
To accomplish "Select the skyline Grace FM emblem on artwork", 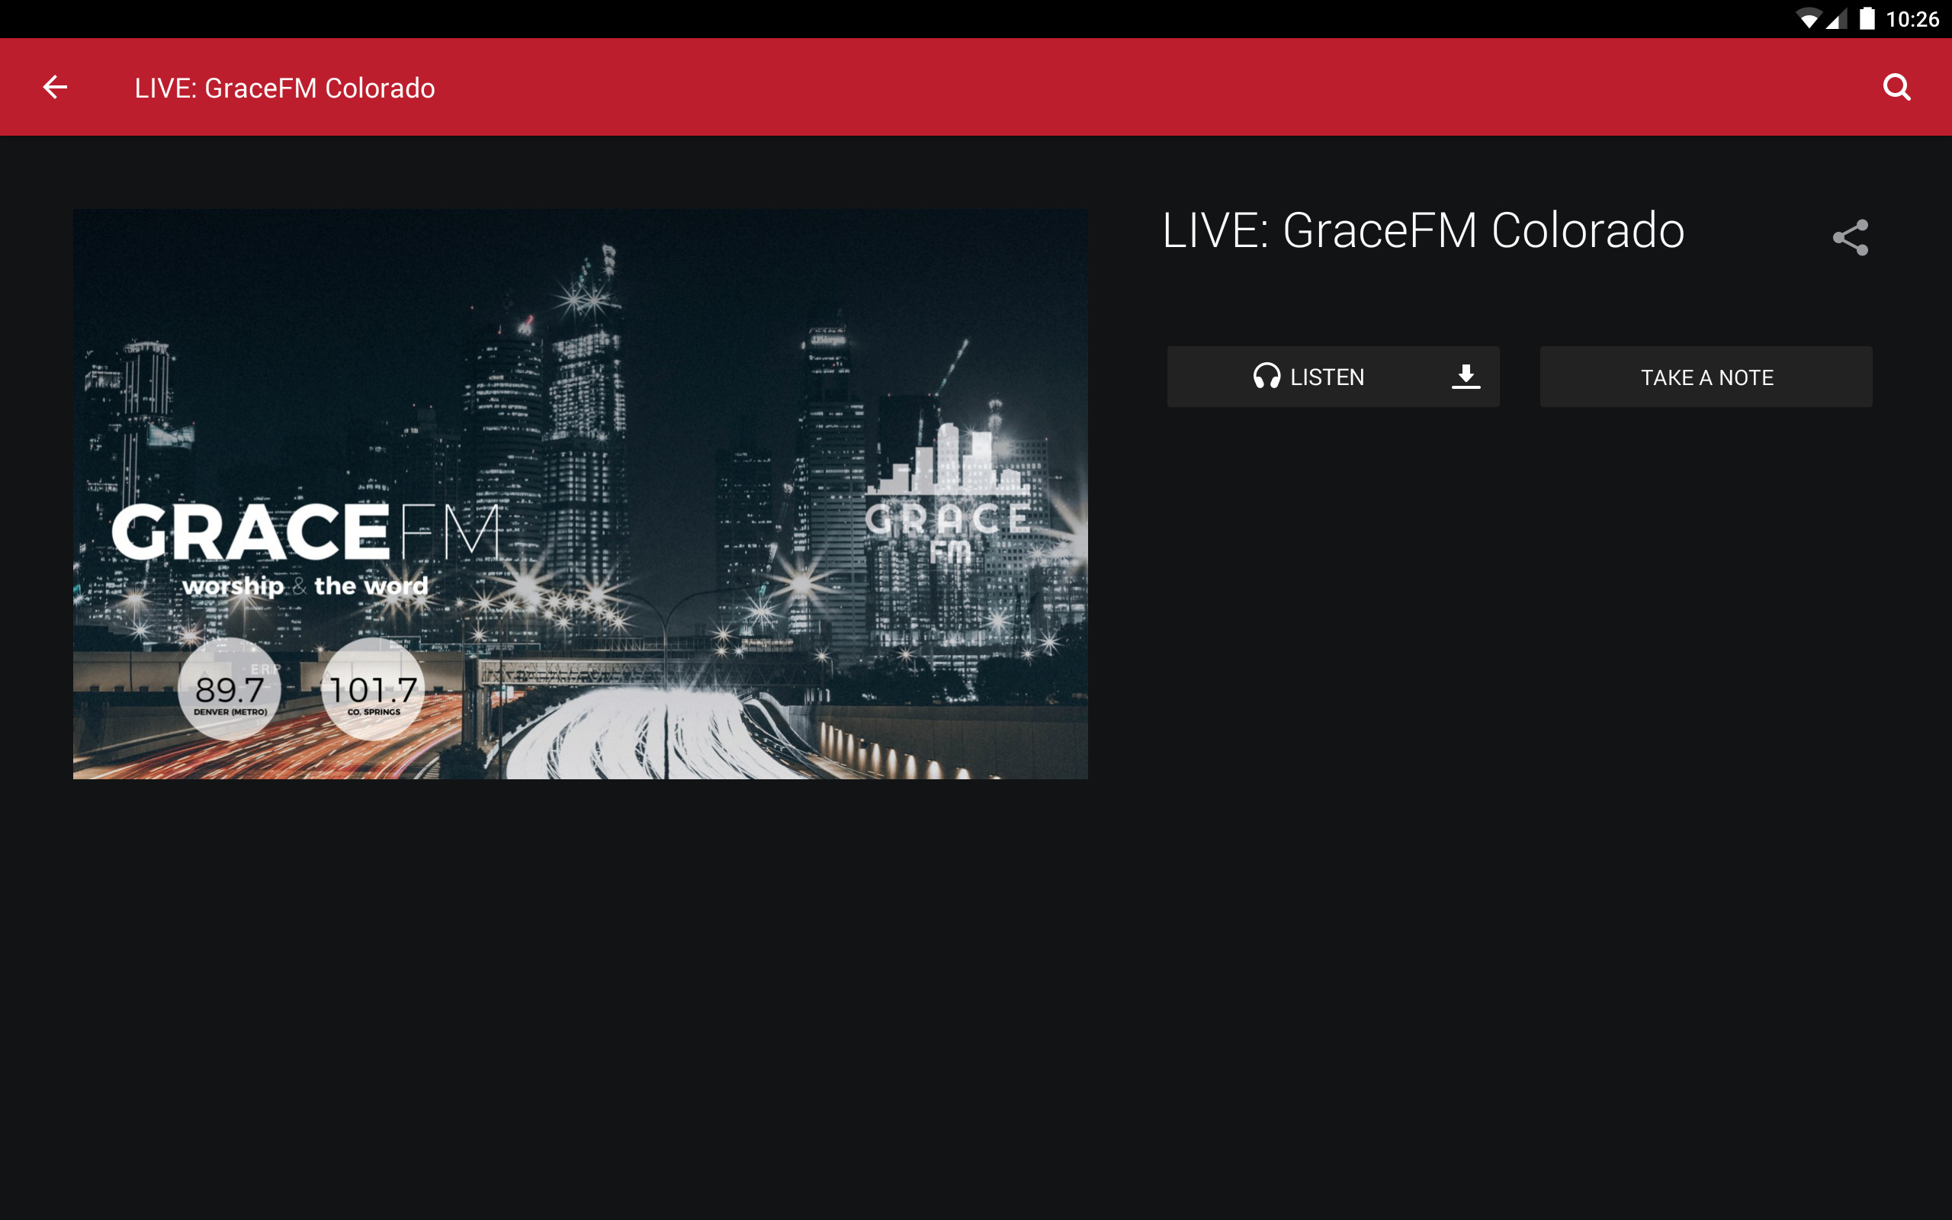I will point(949,494).
